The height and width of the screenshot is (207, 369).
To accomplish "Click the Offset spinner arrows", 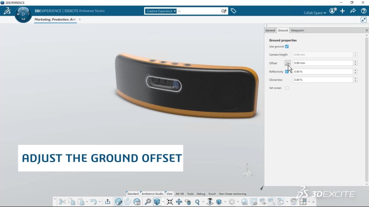I will coord(355,63).
